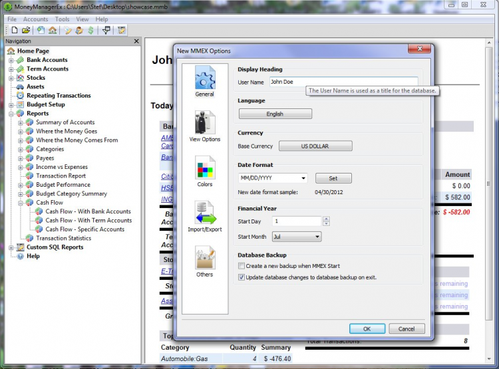Screen dimensions: 499x369
Task: Uncheck Update database changes on exit
Action: pos(242,277)
